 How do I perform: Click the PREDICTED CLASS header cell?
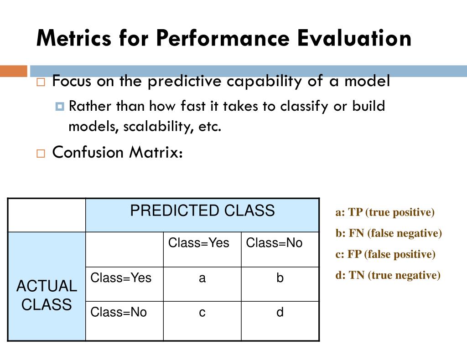tap(202, 215)
